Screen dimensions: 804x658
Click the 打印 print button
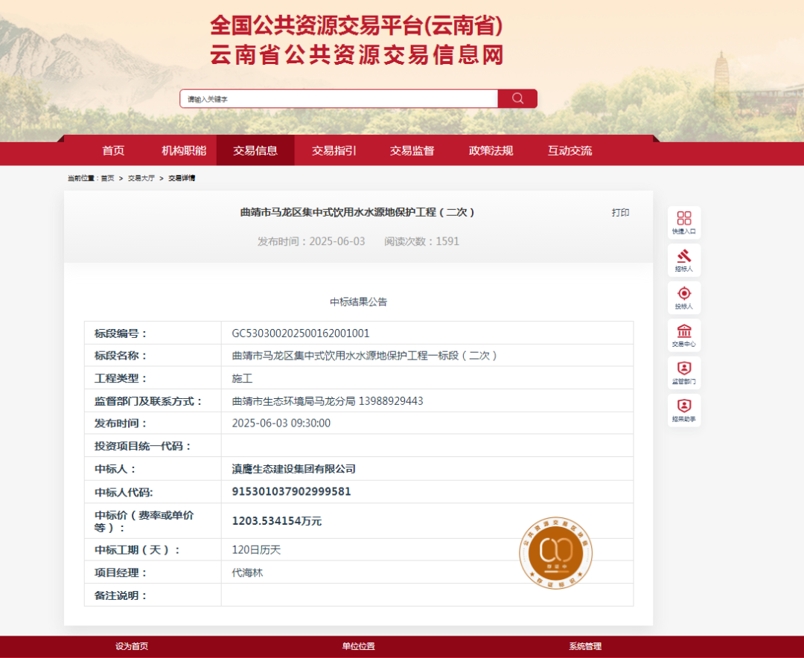click(x=620, y=213)
